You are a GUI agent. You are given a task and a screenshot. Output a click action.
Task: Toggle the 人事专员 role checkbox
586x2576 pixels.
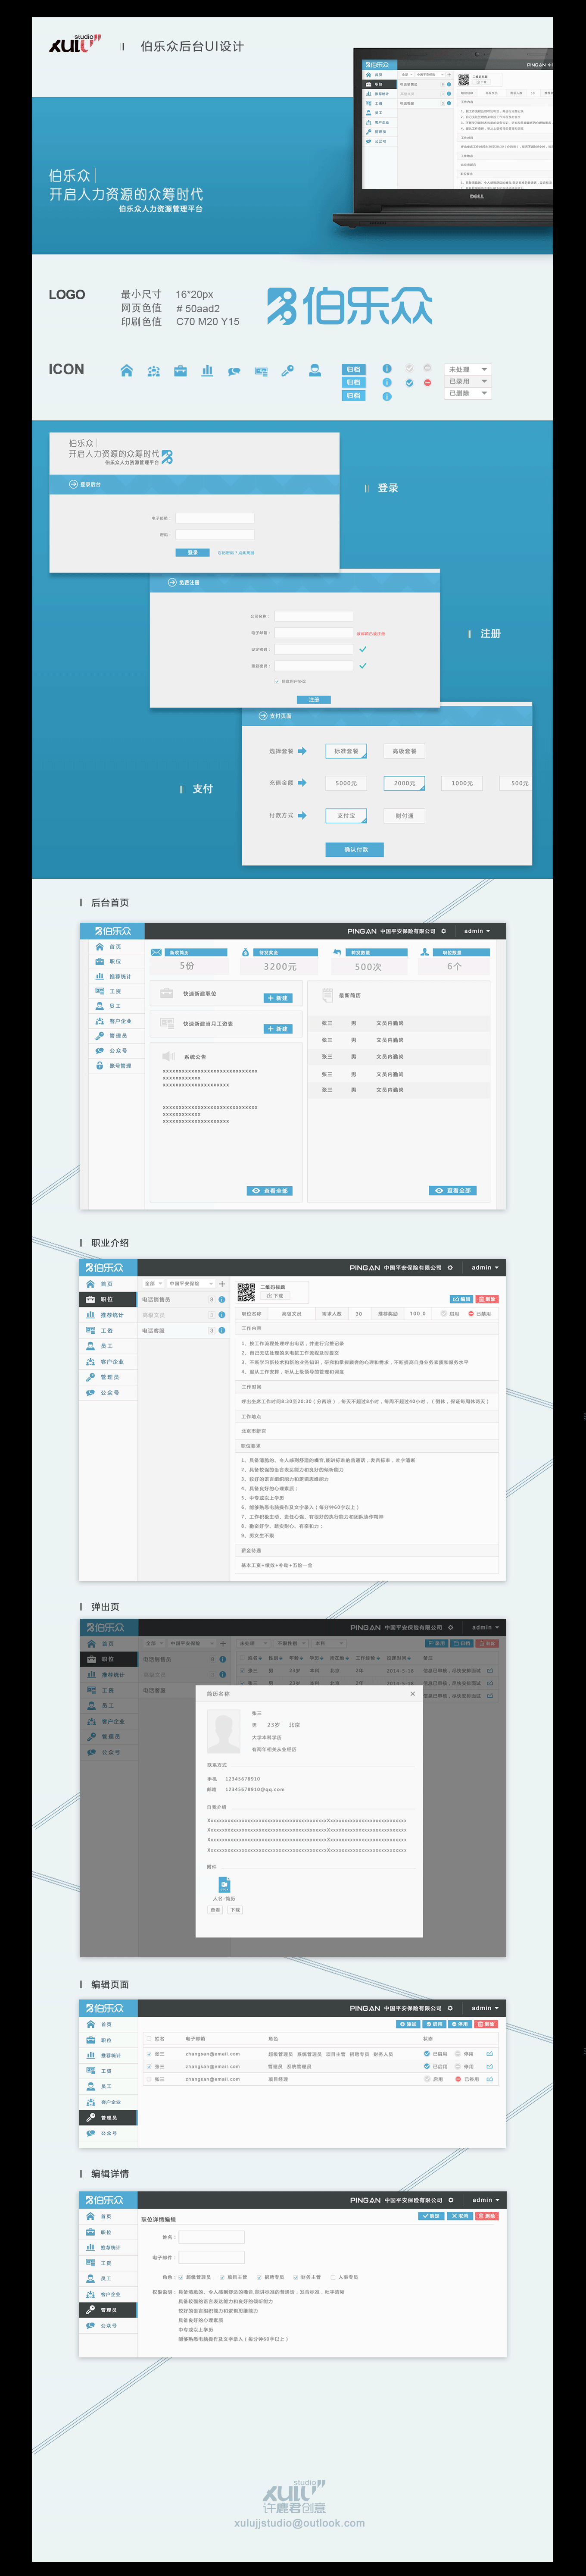pyautogui.click(x=333, y=2277)
